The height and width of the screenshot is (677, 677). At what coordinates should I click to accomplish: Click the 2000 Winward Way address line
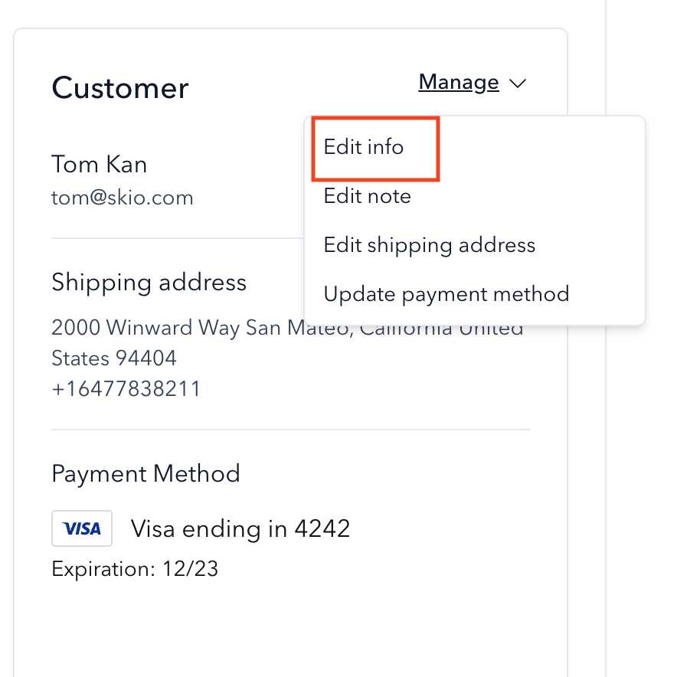(x=287, y=328)
